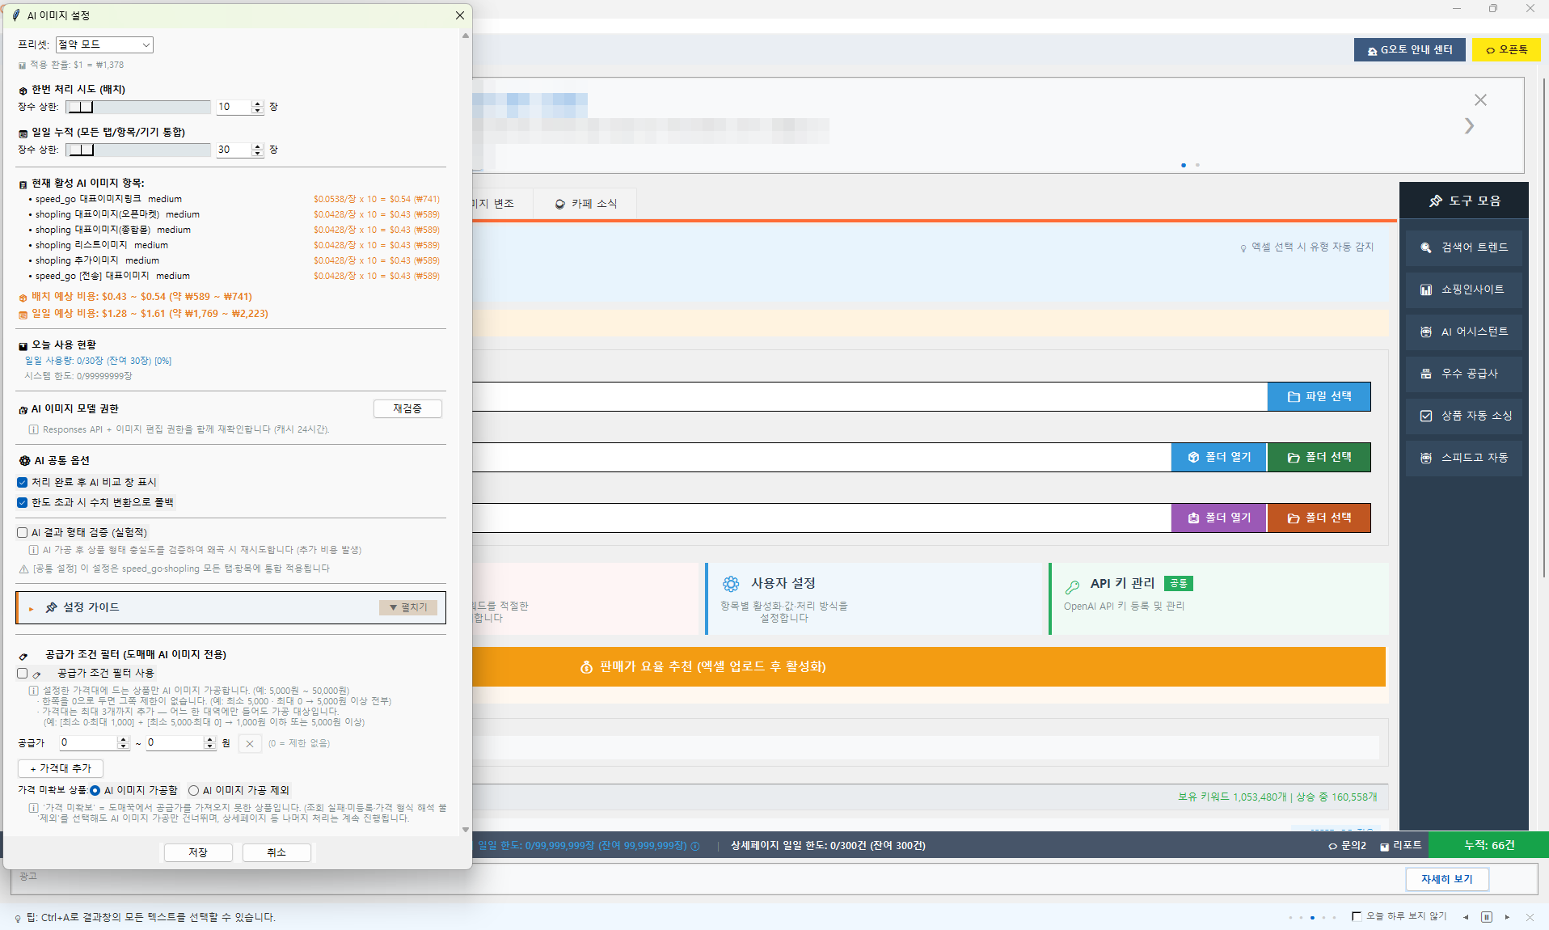Viewport: 1549px width, 930px height.
Task: Click the 판매가 요율 추천 orange banner button
Action: click(929, 666)
